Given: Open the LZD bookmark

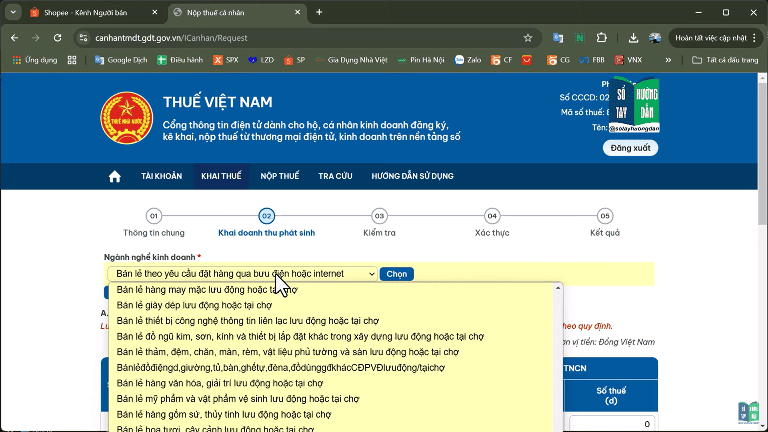Looking at the screenshot, I should click(261, 60).
